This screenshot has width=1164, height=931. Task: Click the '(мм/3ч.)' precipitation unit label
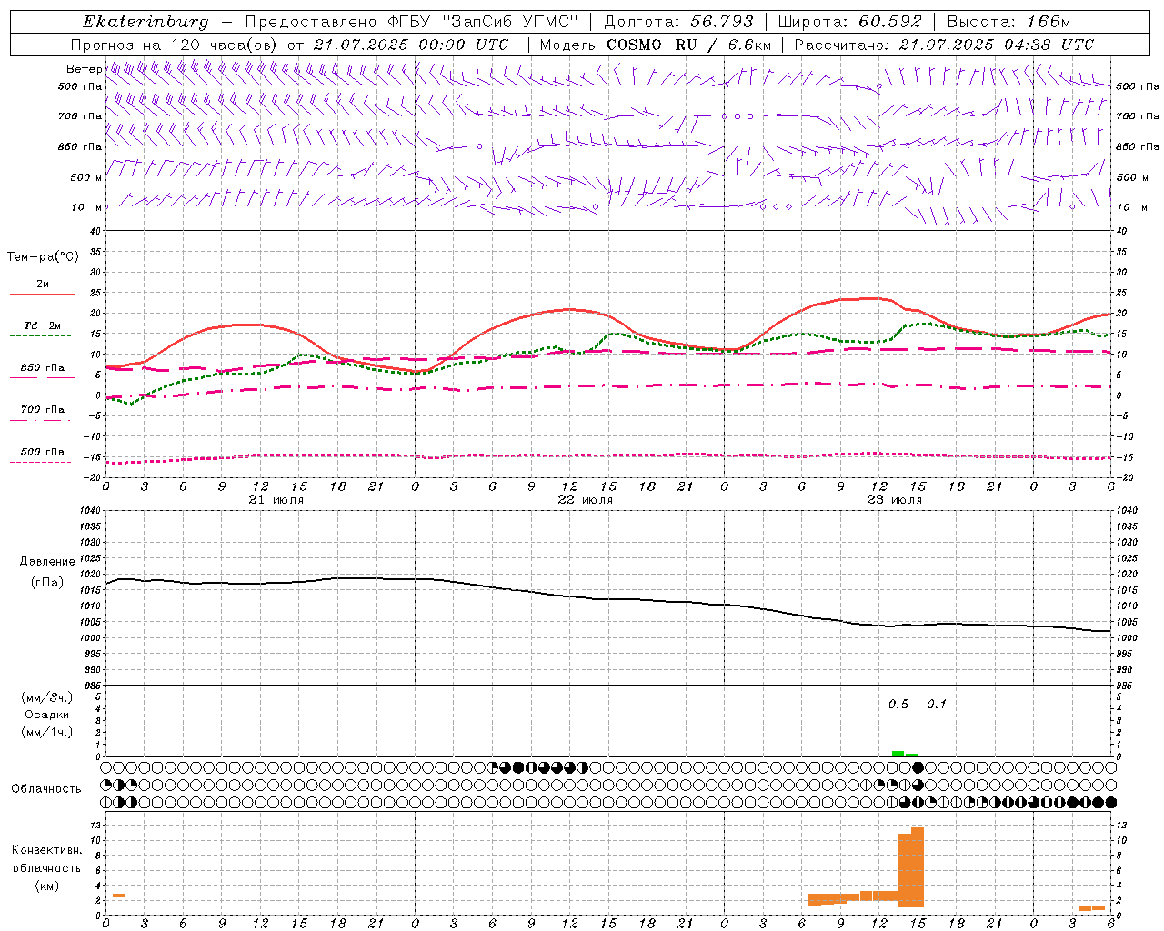pos(47,697)
